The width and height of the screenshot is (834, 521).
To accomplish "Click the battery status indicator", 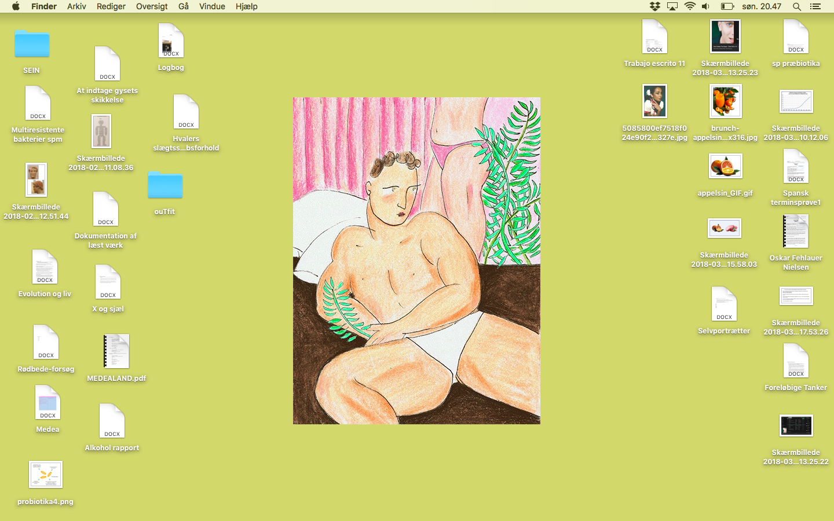I will [x=727, y=6].
